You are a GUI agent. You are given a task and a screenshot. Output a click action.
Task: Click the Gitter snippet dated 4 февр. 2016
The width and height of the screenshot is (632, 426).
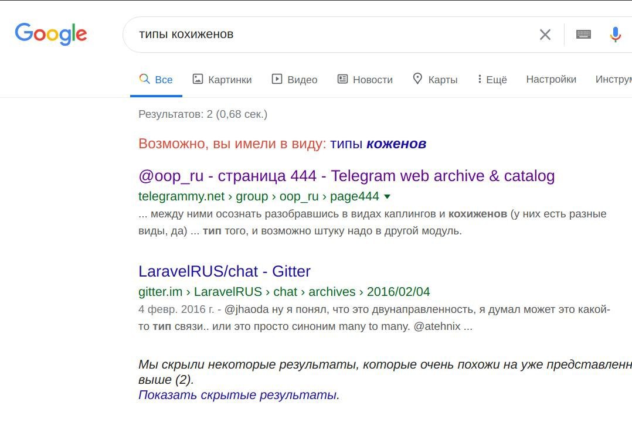(374, 318)
